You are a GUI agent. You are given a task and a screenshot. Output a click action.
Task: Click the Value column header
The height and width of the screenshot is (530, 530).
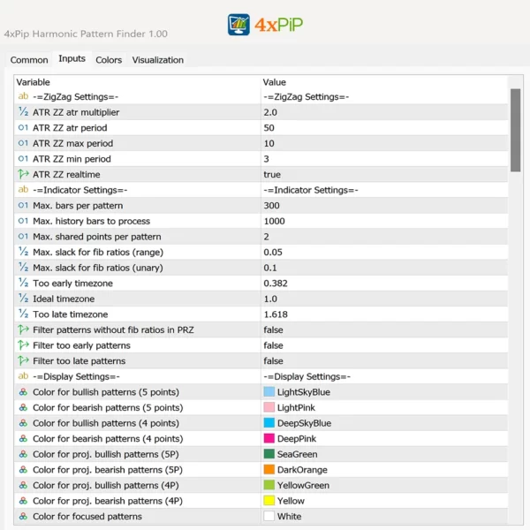[x=275, y=82]
